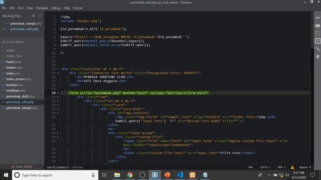The image size is (321, 180).
Task: Open the warning triangle in status bar
Action: point(292,167)
